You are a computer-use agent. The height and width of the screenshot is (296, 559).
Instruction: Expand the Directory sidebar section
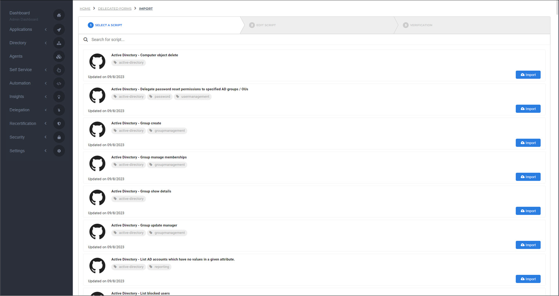point(46,43)
